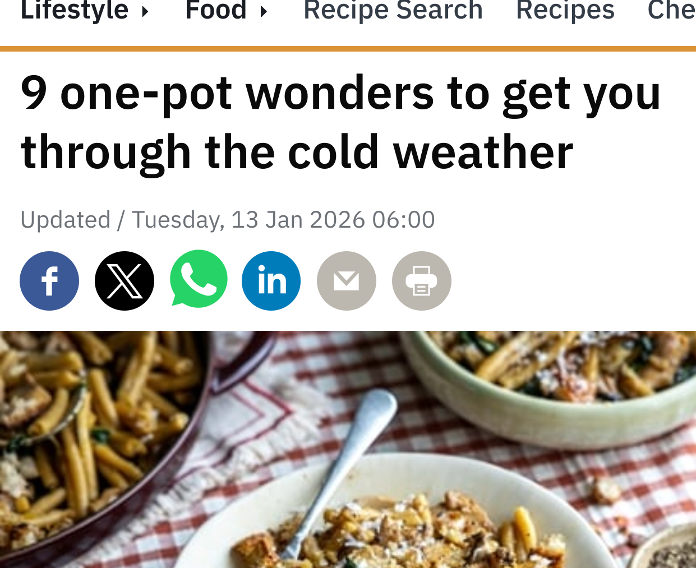Share article on LinkedIn
This screenshot has width=696, height=568.
271,281
